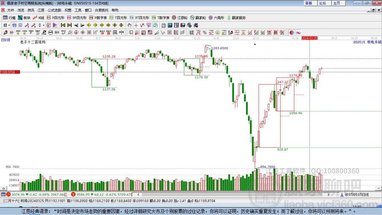Click the red crosshair target icon
Image resolution: width=382 pixels, height=215 pixels.
76,33
